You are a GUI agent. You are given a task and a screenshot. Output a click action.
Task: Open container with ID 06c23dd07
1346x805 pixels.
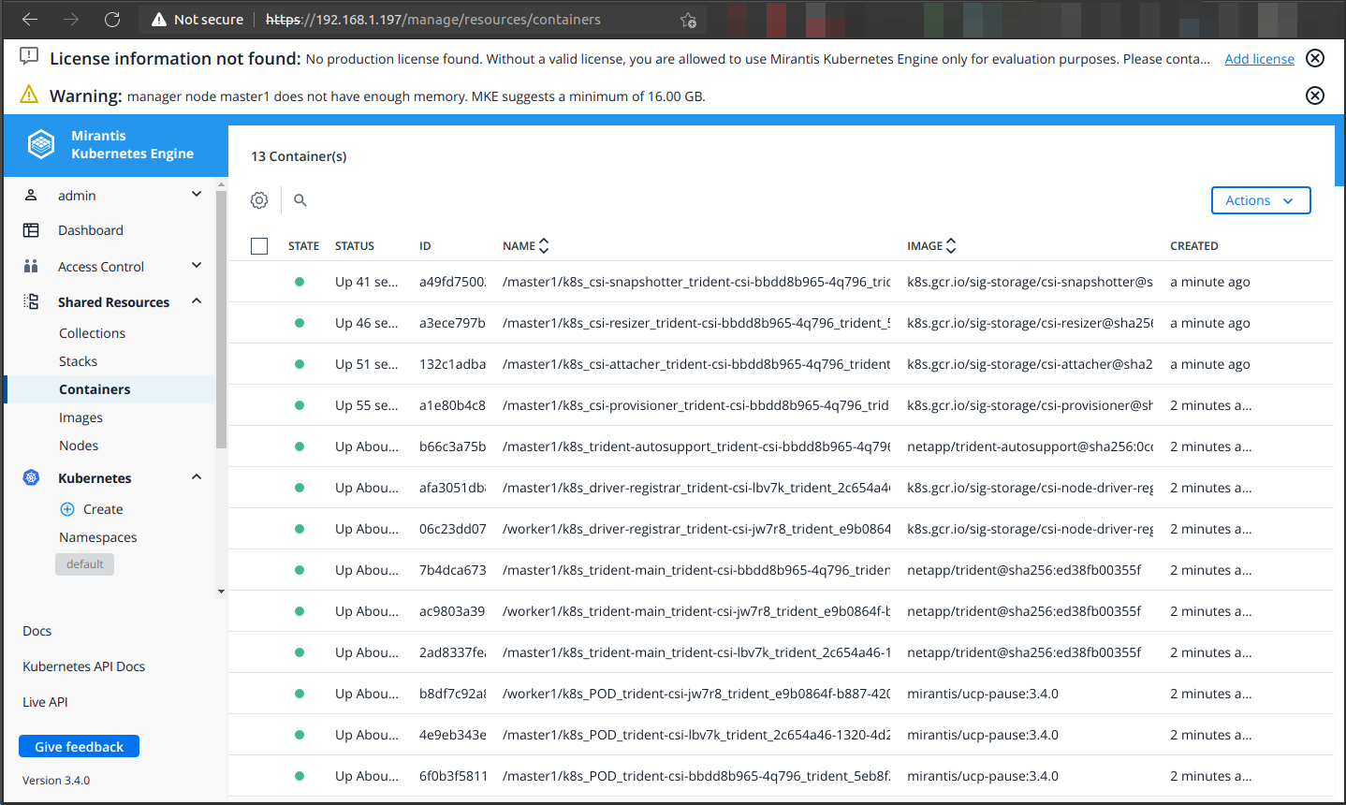(x=452, y=529)
